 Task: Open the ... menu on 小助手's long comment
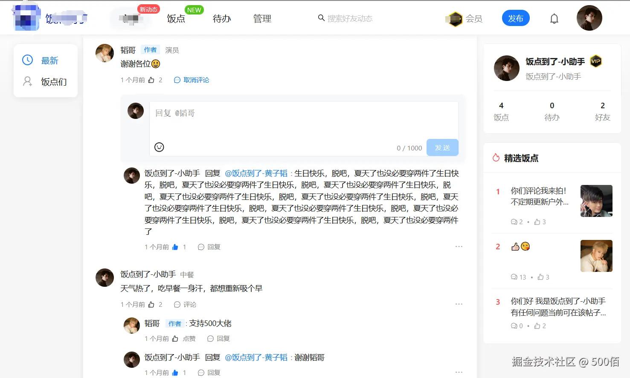(459, 246)
